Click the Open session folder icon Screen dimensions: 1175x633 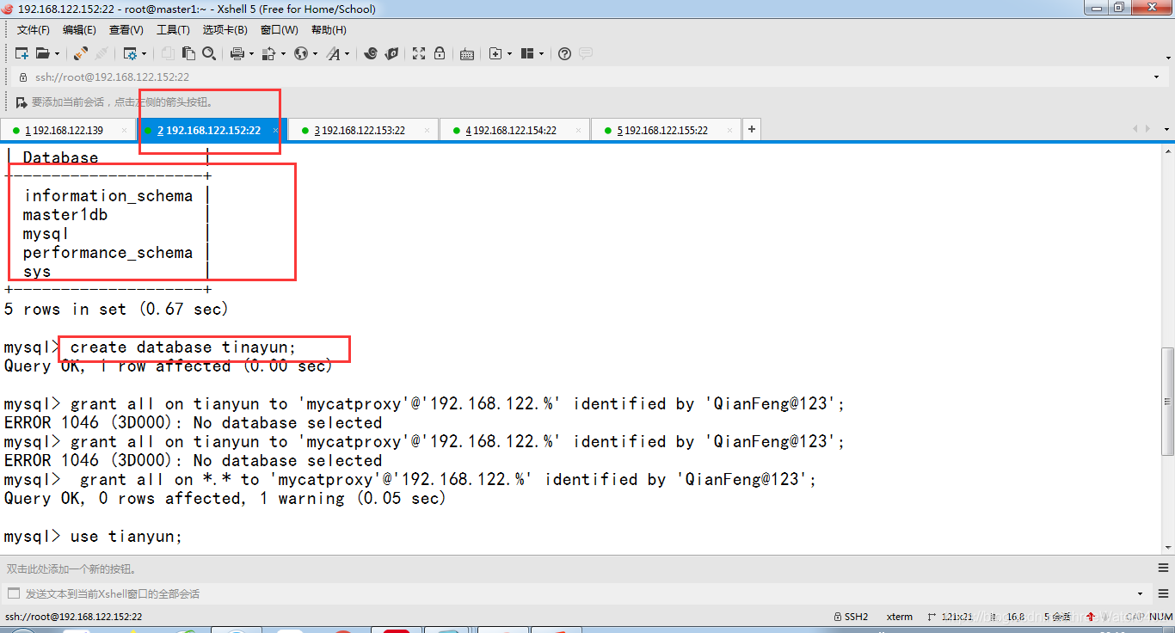click(x=41, y=53)
